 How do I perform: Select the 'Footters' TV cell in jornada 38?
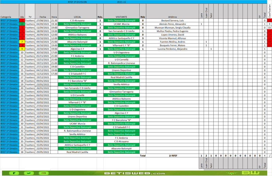tap(30, 152)
